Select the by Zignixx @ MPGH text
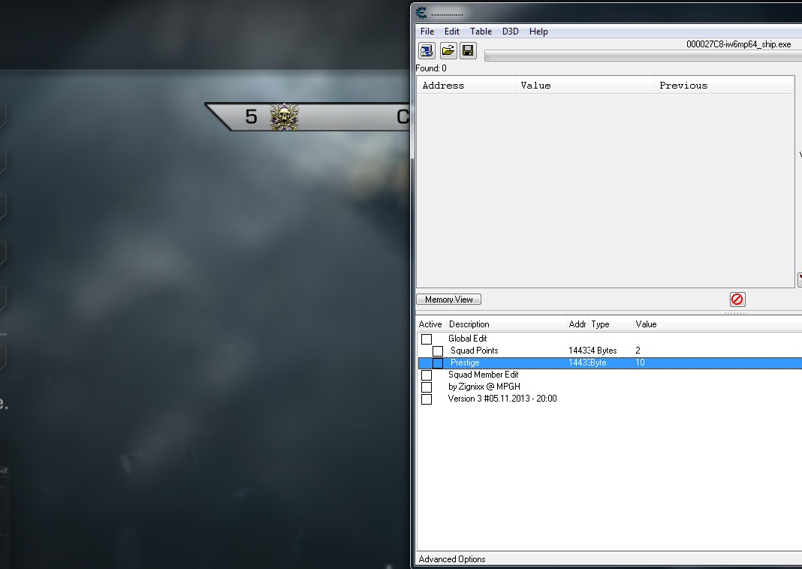802x569 pixels. [x=484, y=387]
